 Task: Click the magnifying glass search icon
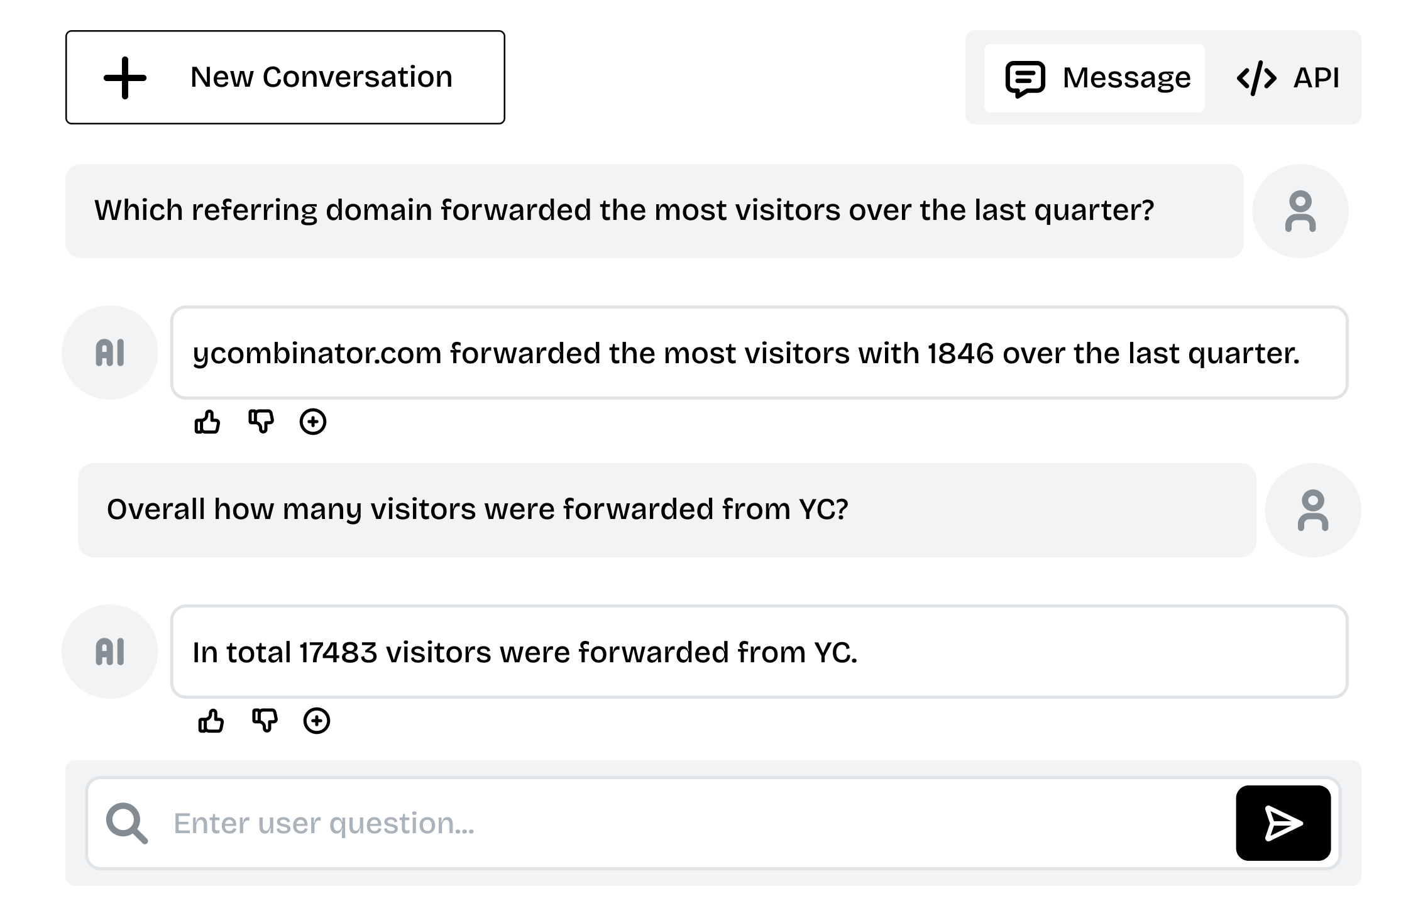(126, 823)
